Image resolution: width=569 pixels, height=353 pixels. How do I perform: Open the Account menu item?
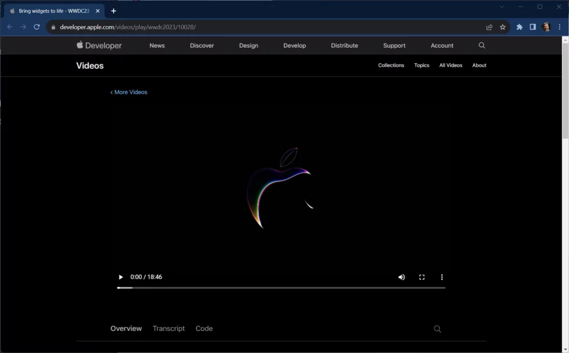click(442, 46)
